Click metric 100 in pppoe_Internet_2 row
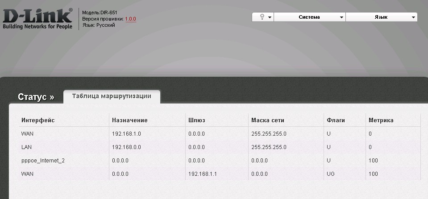The width and height of the screenshot is (428, 199). coord(373,161)
